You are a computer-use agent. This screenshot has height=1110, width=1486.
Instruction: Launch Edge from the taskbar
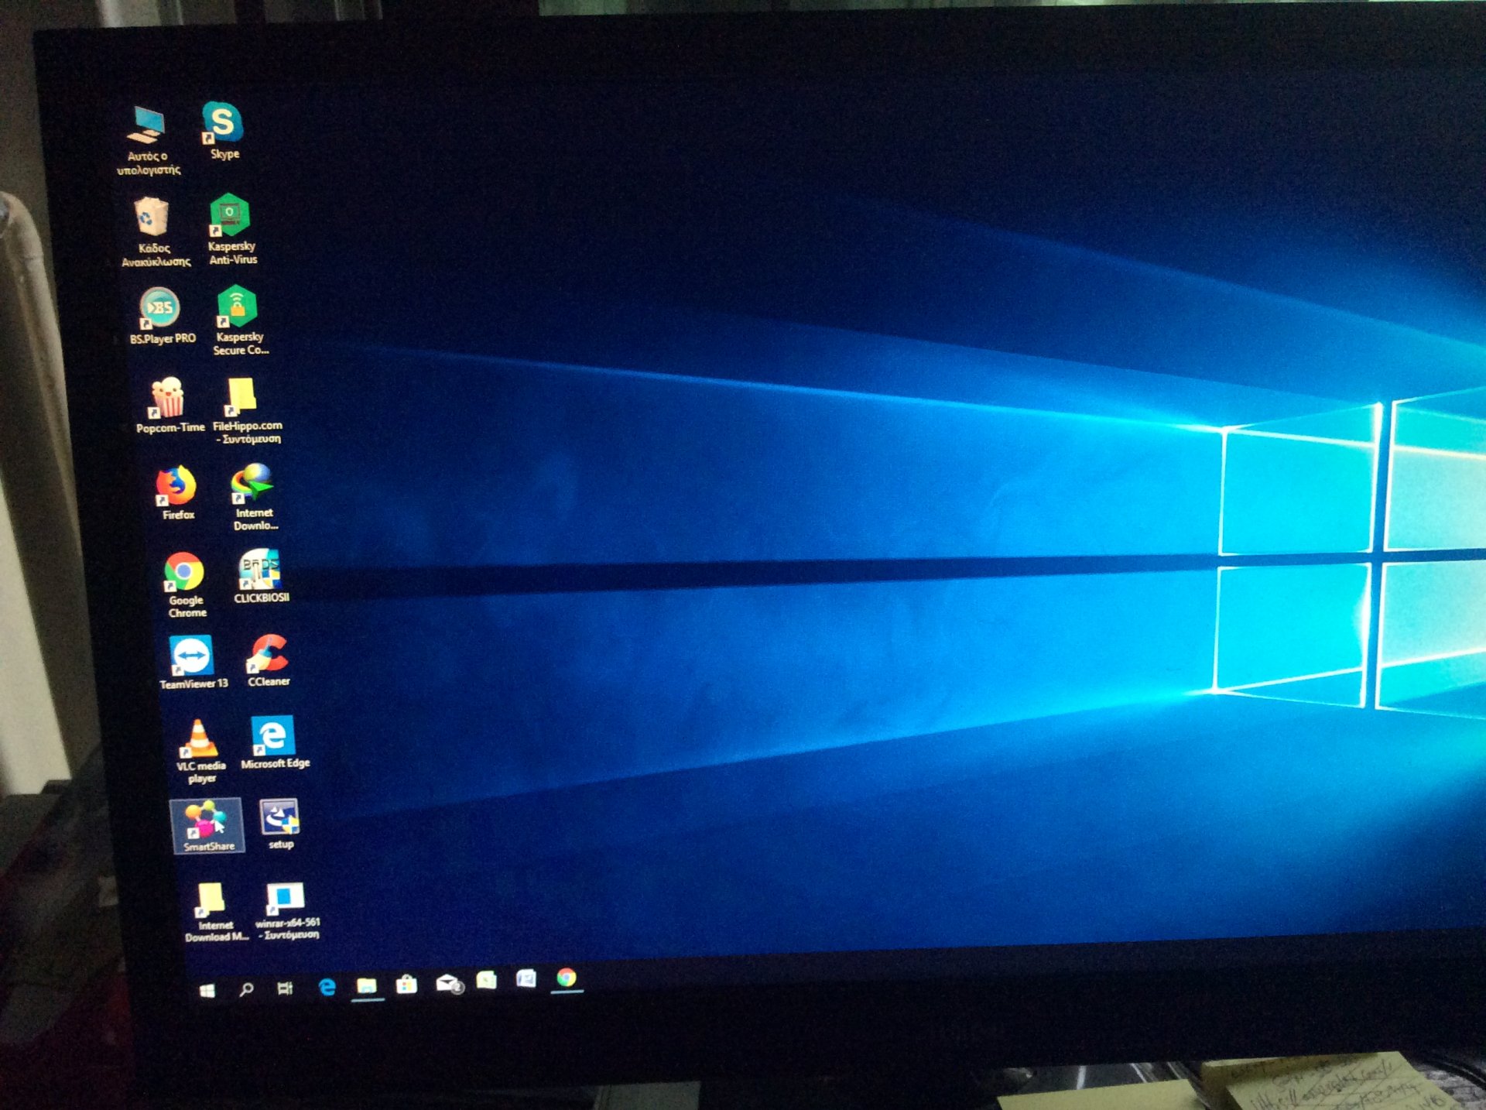pos(327,986)
